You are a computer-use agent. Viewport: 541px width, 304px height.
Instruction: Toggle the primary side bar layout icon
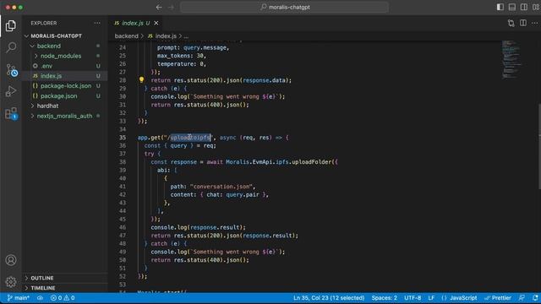[x=500, y=7]
